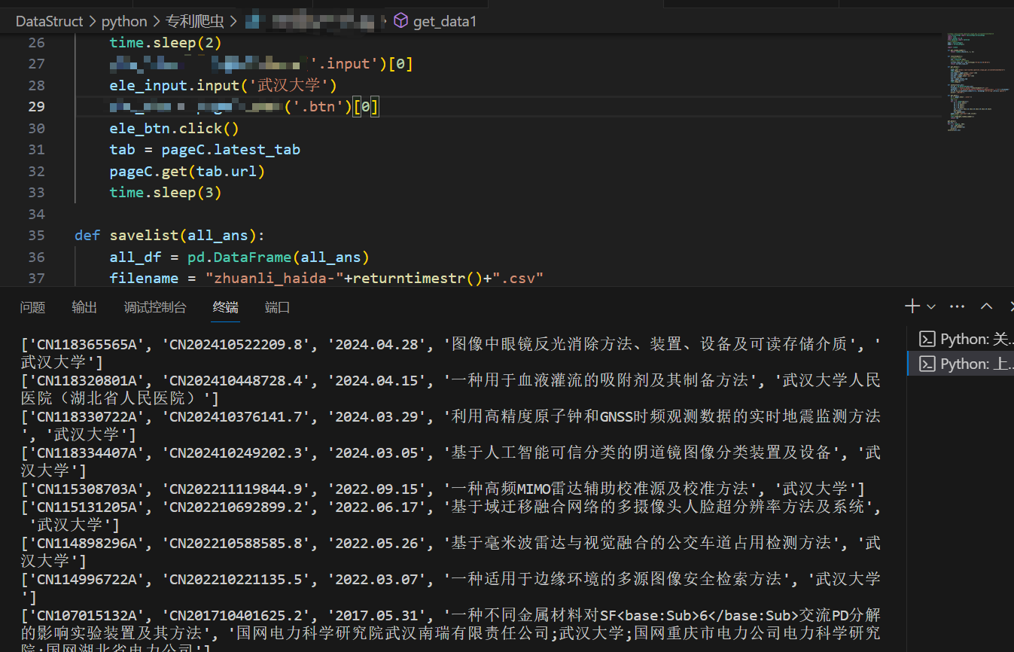Create a new terminal with the plus icon
The height and width of the screenshot is (652, 1014).
coord(912,306)
